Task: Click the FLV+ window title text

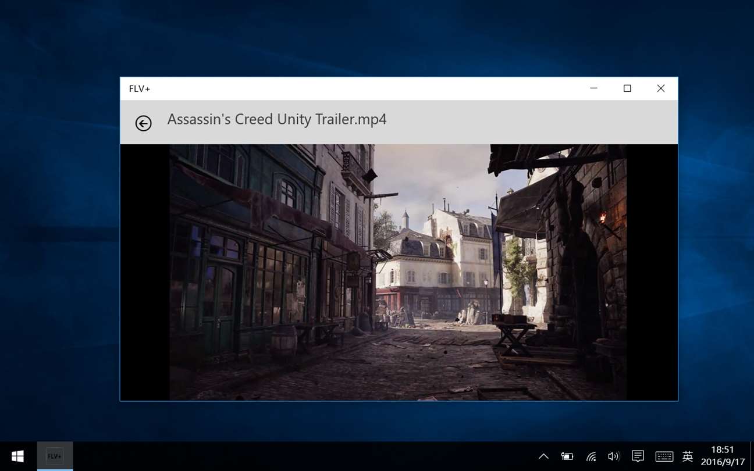Action: (140, 89)
